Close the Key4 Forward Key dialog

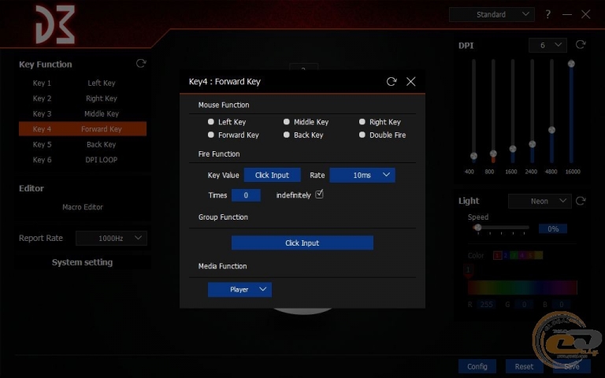pos(411,81)
